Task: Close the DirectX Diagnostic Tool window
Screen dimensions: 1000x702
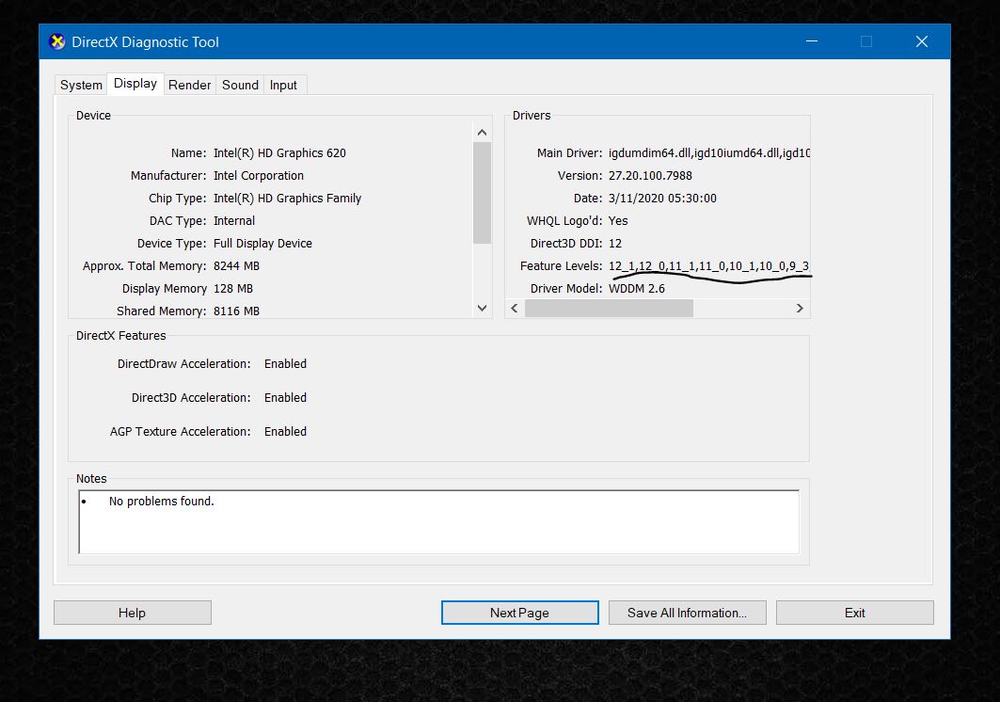Action: point(922,41)
